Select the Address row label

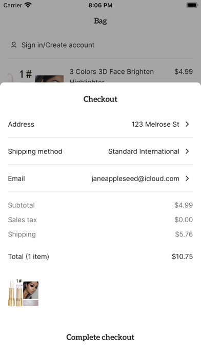21,124
